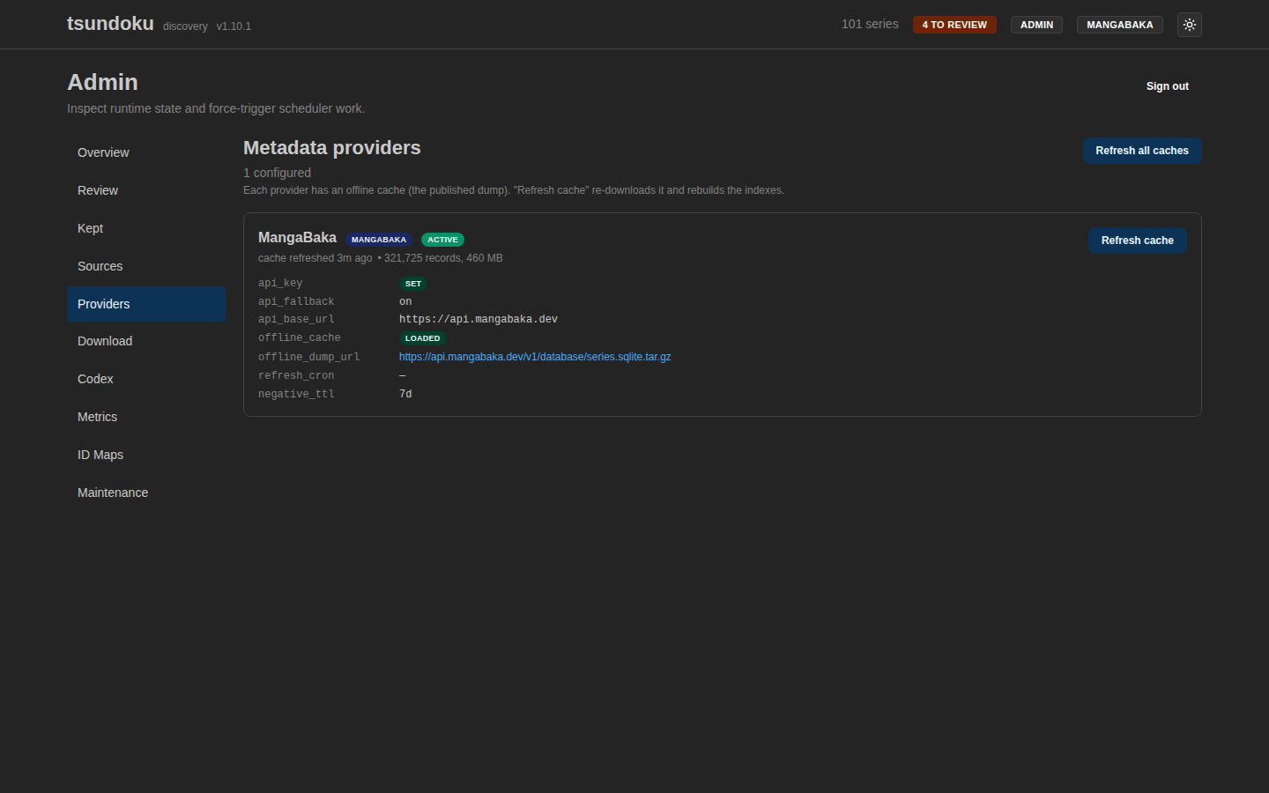
Task: Click the ACTIVE status badge
Action: click(x=442, y=240)
